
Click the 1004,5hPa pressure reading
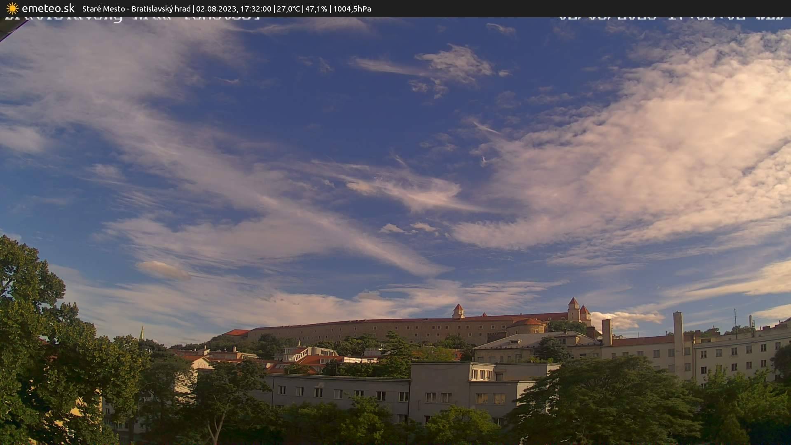[352, 9]
